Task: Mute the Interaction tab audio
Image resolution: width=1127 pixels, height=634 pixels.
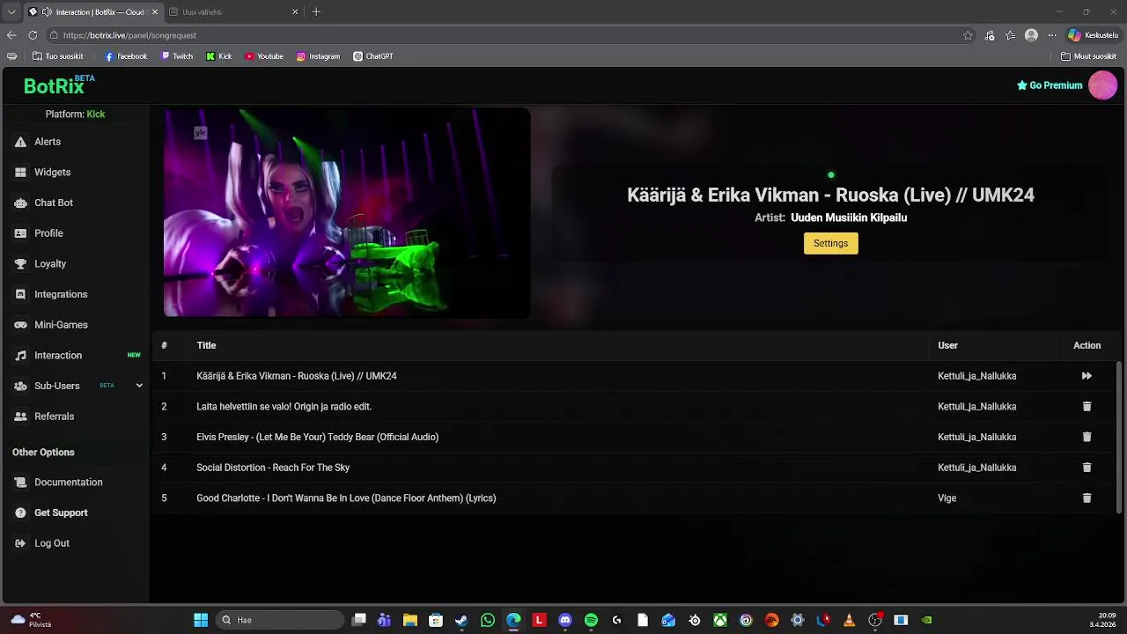Action: (46, 12)
